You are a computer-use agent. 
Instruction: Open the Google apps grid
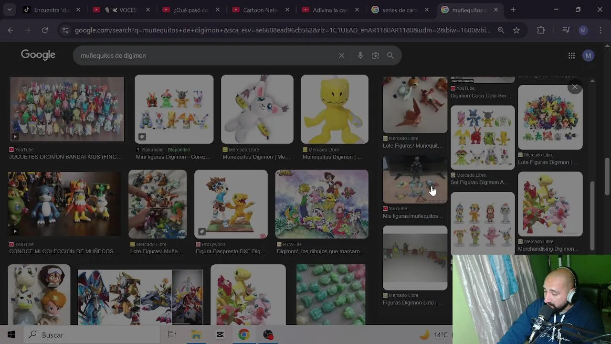click(571, 55)
